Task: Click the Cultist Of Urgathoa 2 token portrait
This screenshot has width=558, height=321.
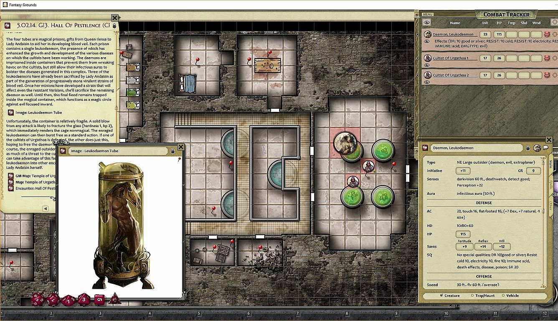Action: 428,75
